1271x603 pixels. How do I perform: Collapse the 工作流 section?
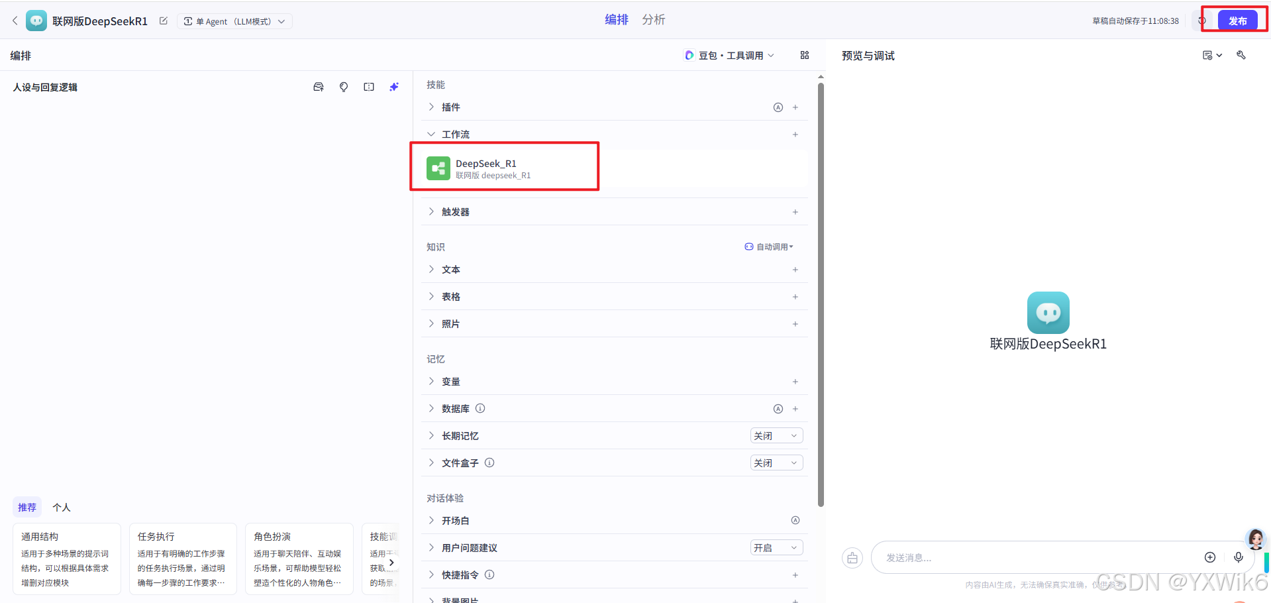point(431,135)
